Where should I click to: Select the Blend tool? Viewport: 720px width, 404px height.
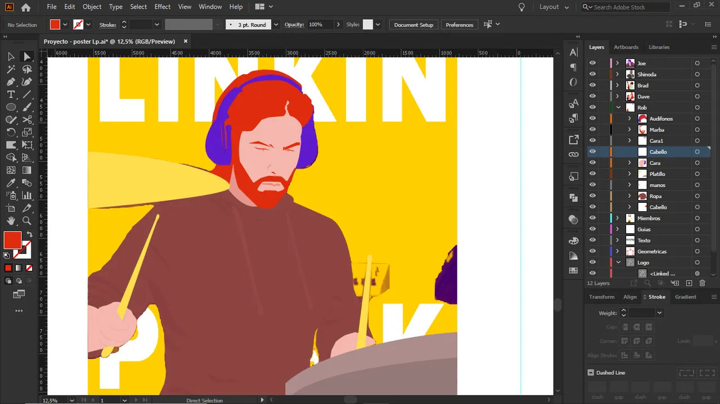(27, 183)
